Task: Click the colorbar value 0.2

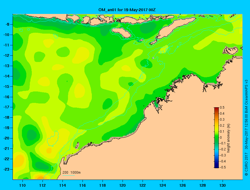Action: 222,126
